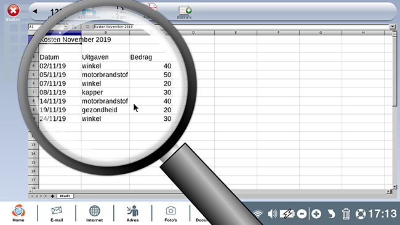The image size is (400, 225).
Task: Select column E header
Action: [x=236, y=33]
